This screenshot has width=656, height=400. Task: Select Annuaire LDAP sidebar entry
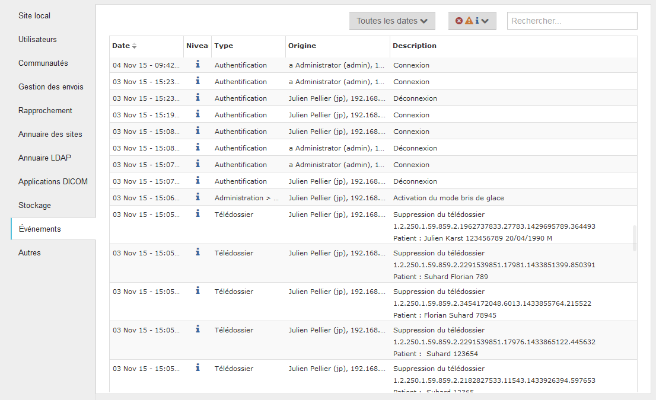[44, 158]
